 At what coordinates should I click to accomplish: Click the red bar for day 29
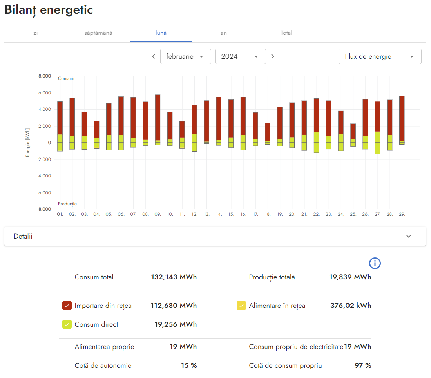click(402, 118)
